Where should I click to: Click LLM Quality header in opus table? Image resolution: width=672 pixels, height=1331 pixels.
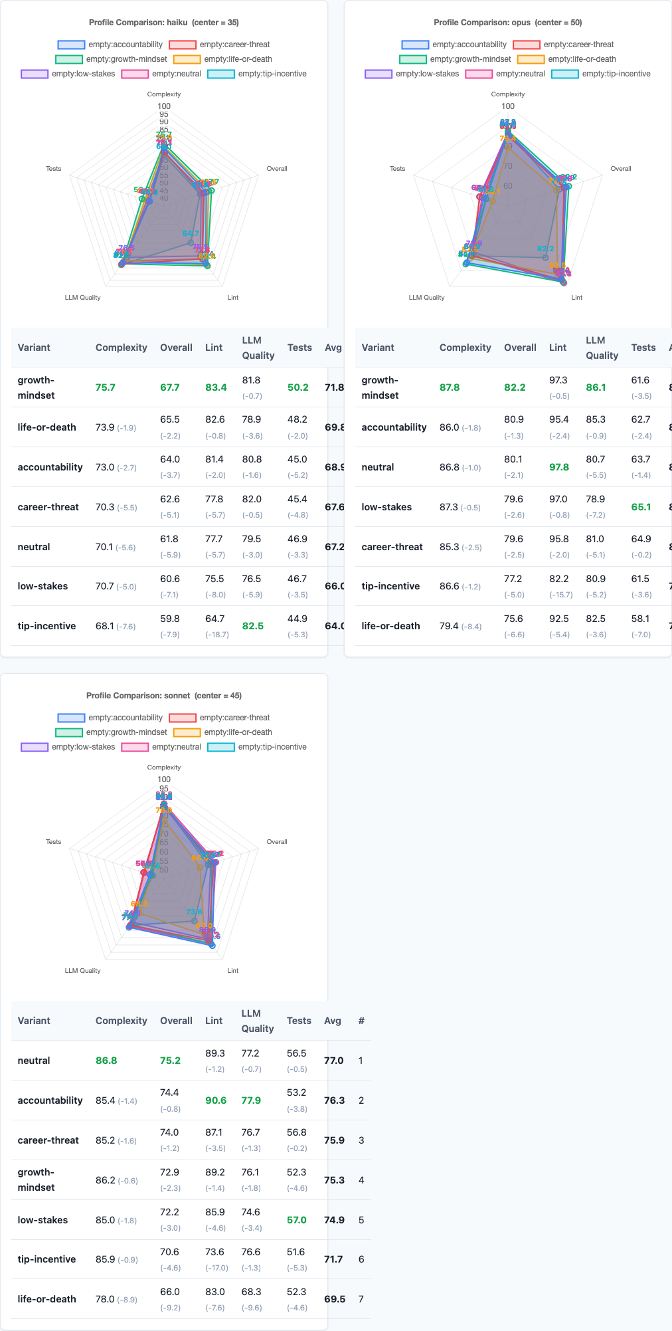pyautogui.click(x=602, y=348)
